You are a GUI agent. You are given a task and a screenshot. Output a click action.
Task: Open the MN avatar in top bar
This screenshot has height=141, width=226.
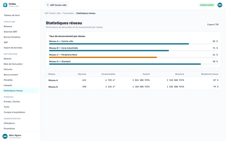(x=220, y=5)
